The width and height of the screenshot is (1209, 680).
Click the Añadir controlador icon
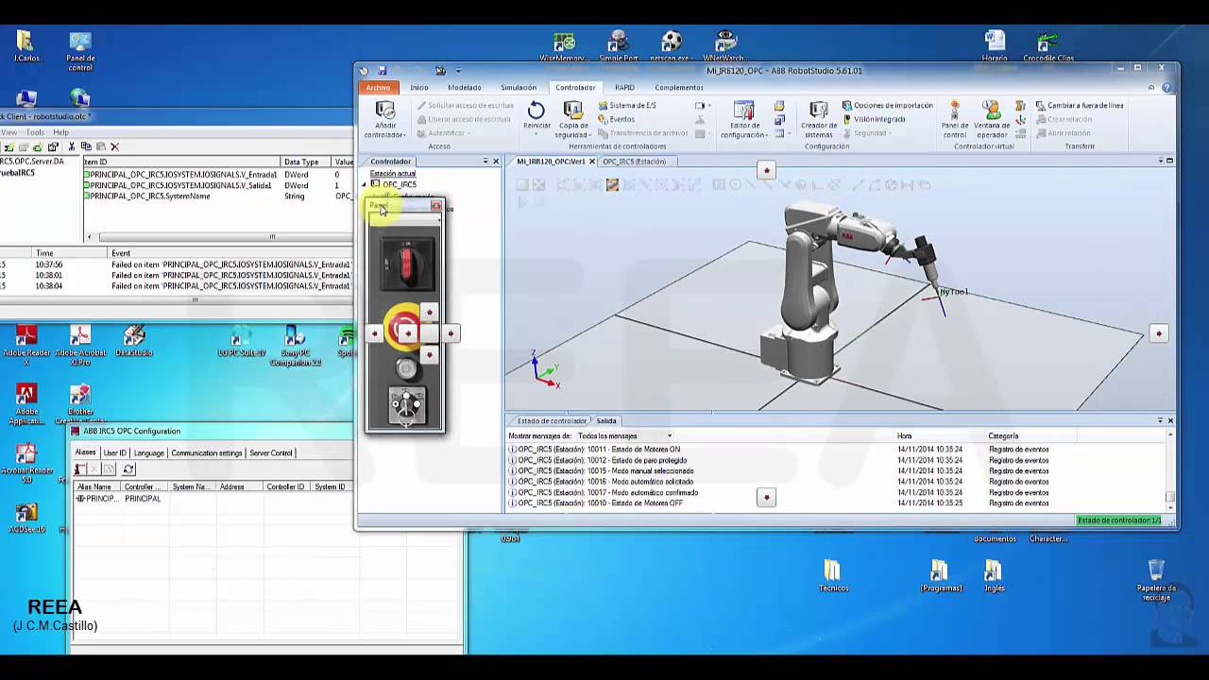pyautogui.click(x=384, y=111)
